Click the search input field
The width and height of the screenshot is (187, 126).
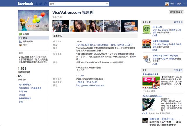tap(77, 4)
